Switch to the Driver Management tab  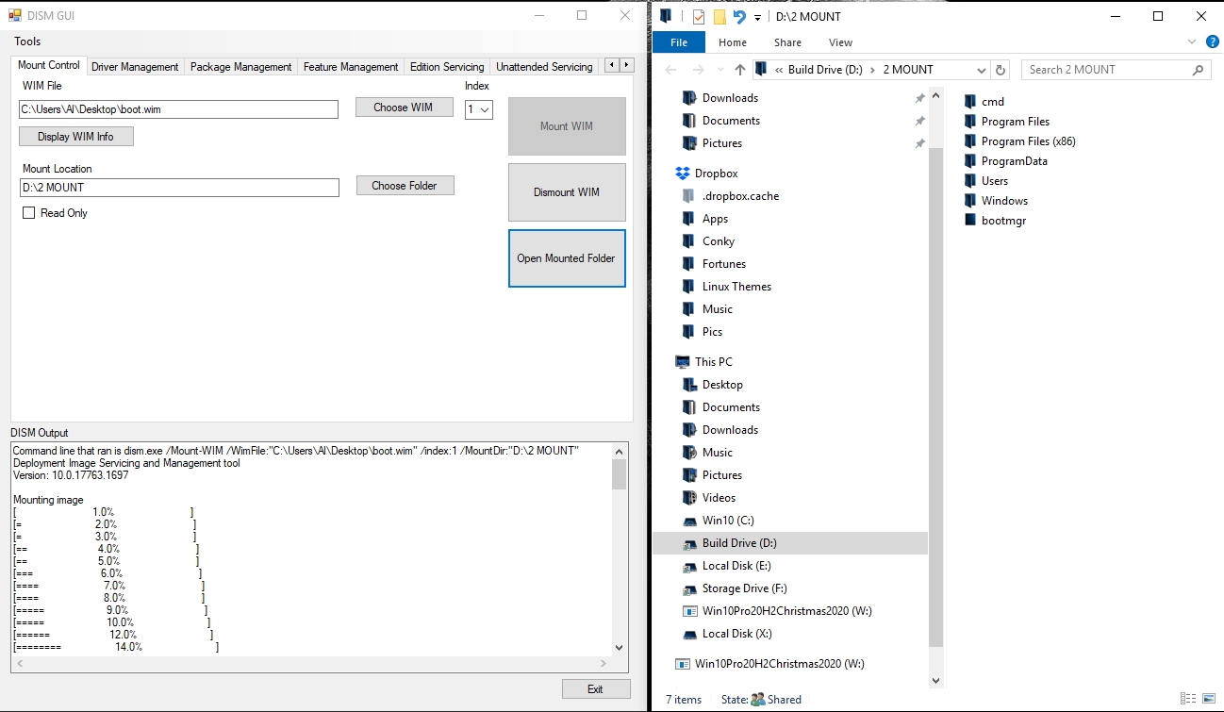135,67
